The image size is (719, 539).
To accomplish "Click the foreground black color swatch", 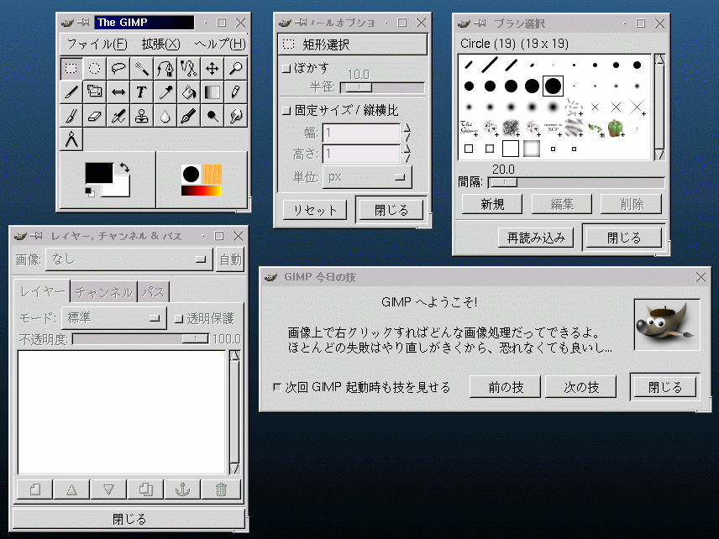I will click(99, 173).
